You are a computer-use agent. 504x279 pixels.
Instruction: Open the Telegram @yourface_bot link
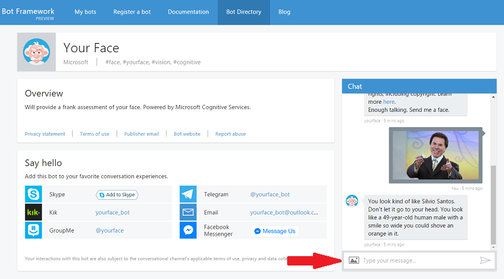click(x=270, y=195)
